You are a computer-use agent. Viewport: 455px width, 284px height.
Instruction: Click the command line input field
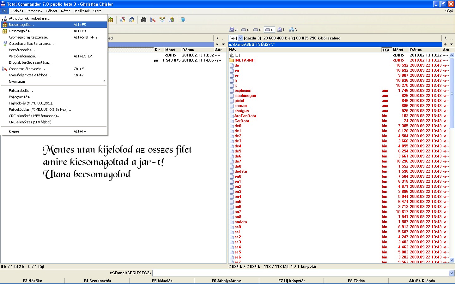coord(300,273)
